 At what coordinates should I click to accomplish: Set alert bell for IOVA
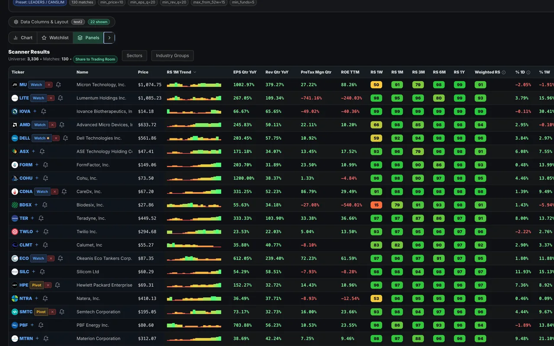(x=44, y=112)
